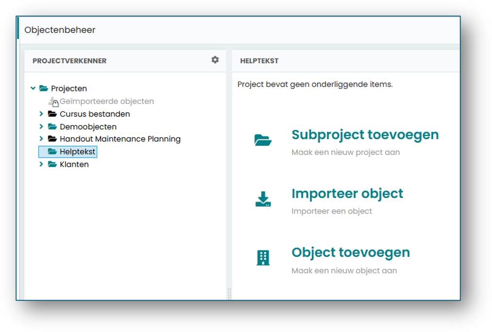The width and height of the screenshot is (492, 332).
Task: Open the Projectverkenner settings gear
Action: pyautogui.click(x=215, y=60)
